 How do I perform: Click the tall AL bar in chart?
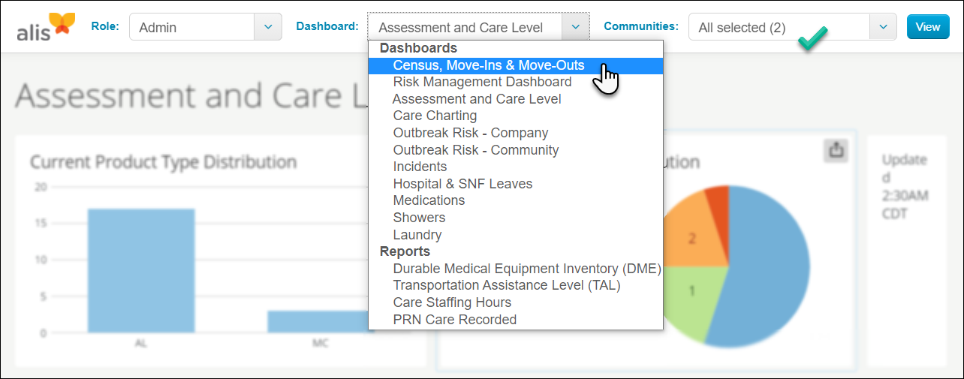click(141, 270)
